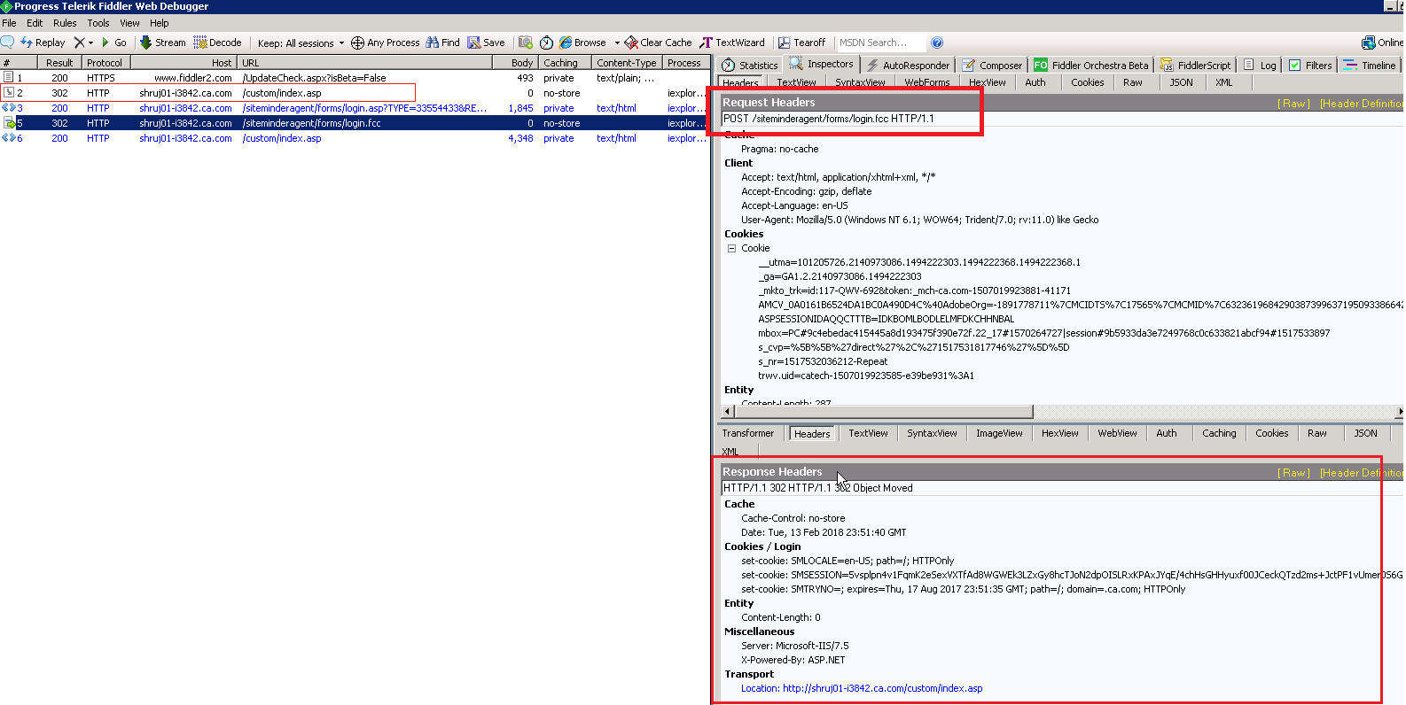Select response inspector ImageView tab
1406x705 pixels.
999,433
